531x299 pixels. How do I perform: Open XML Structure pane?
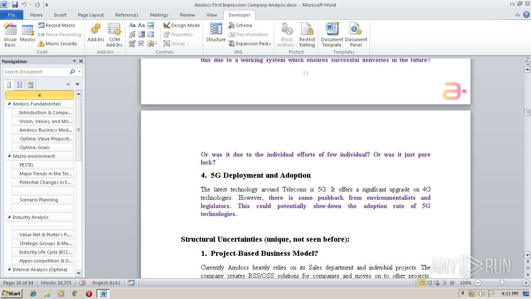click(216, 33)
